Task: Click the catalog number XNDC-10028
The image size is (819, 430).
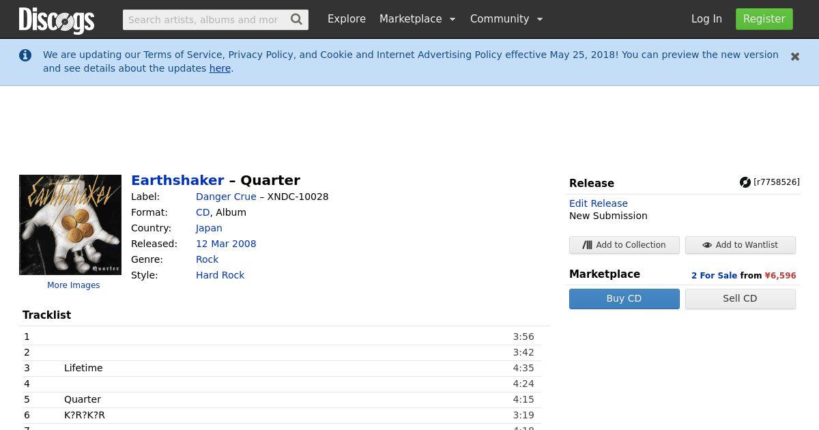Action: (x=298, y=197)
